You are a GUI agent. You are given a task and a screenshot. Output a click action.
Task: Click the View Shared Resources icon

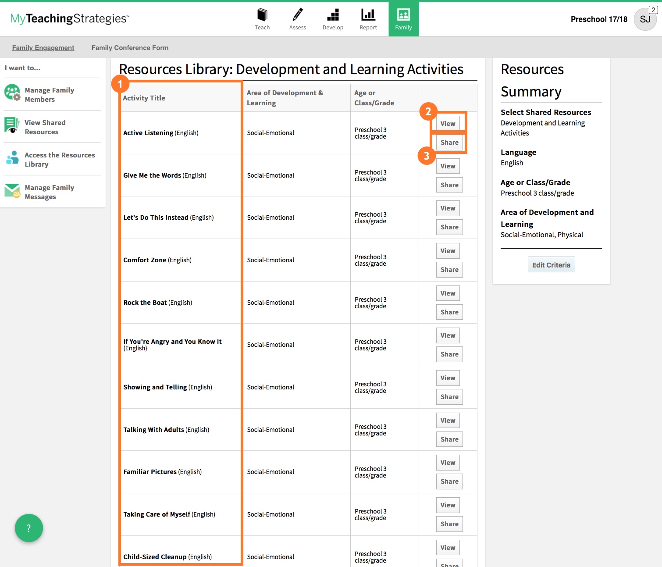pos(12,125)
